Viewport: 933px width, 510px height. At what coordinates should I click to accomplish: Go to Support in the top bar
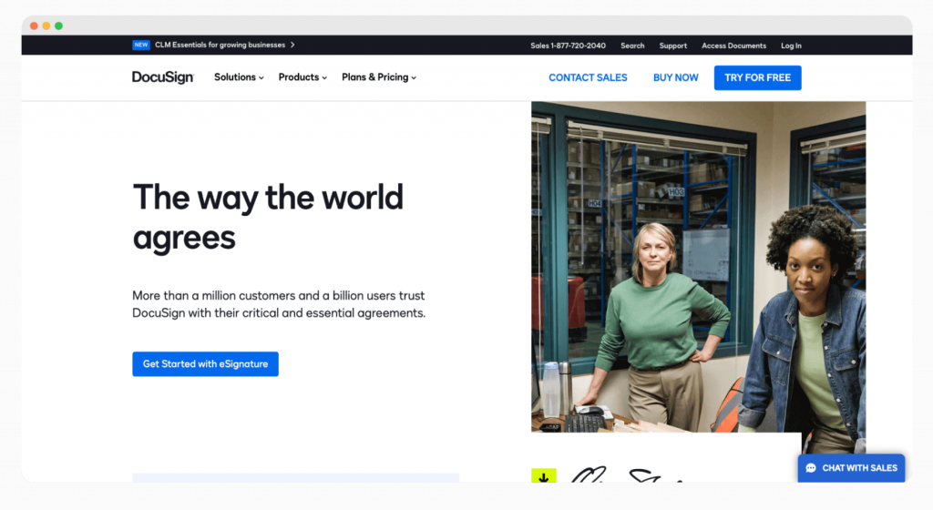tap(672, 46)
